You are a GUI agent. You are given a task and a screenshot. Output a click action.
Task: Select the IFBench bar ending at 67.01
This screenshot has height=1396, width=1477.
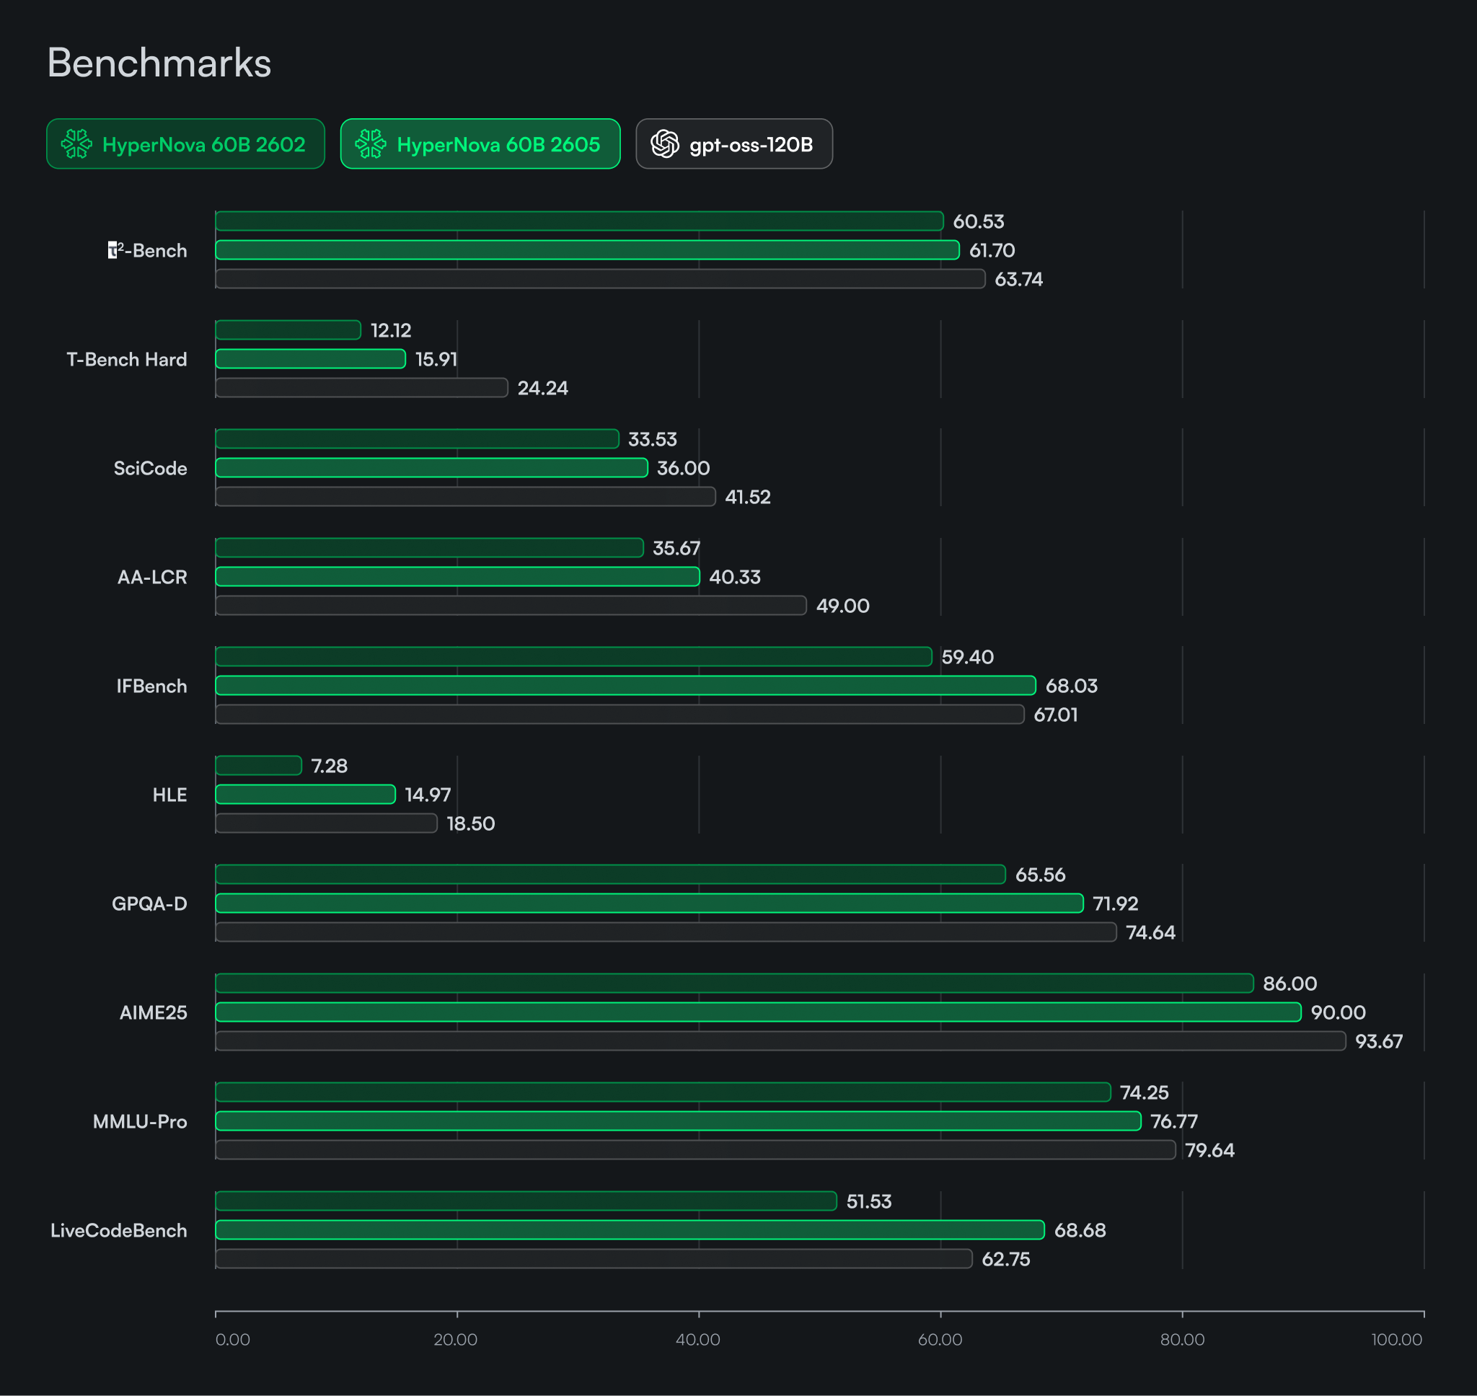point(620,715)
